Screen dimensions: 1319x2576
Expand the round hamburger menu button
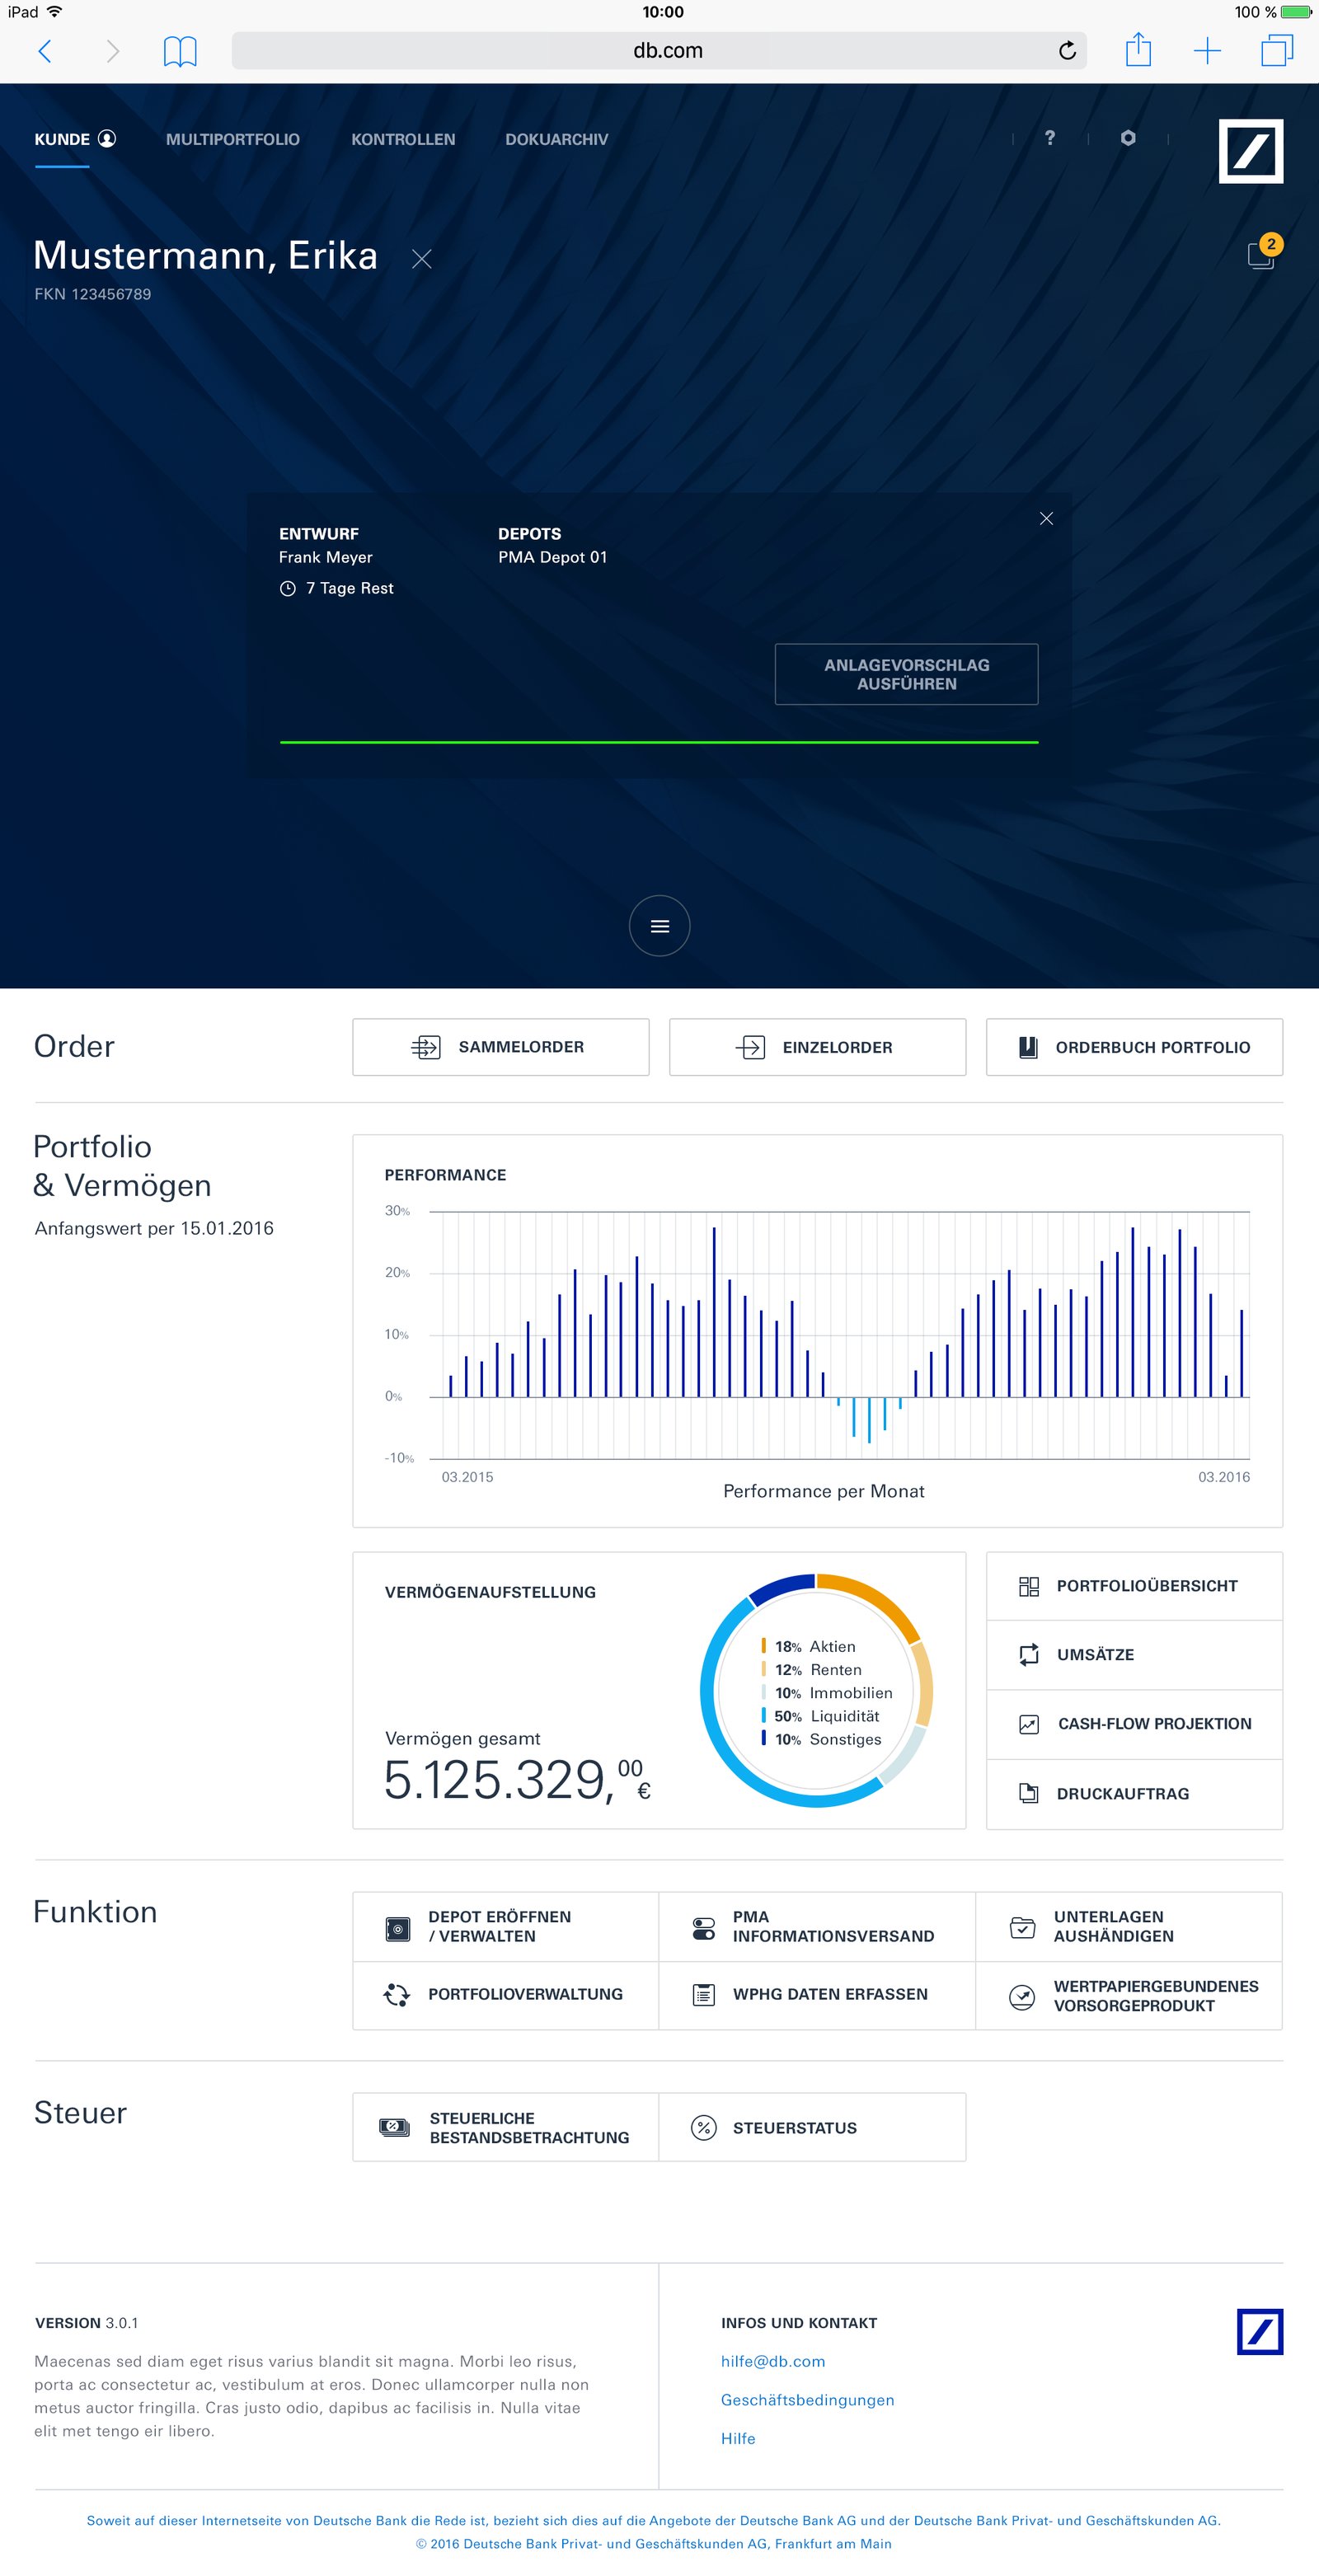[x=659, y=925]
